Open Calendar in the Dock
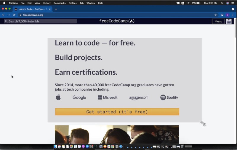Screen dimensions: 237x150 click(x=59, y=146)
